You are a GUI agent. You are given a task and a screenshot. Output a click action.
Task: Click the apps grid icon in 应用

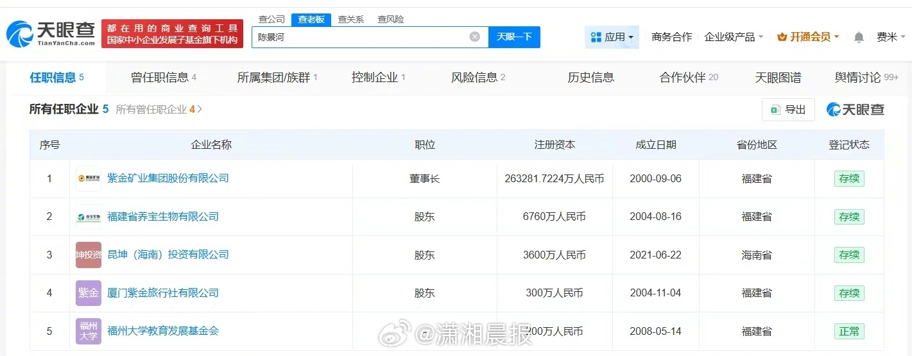[x=596, y=37]
